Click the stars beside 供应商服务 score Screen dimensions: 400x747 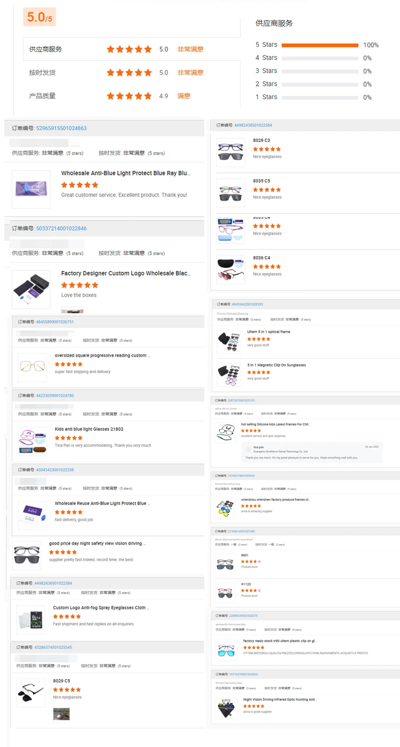click(129, 49)
